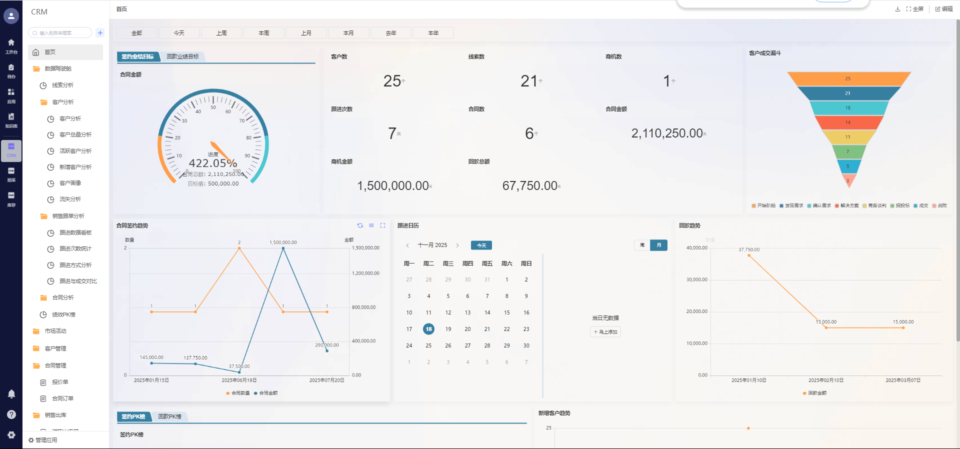Toggle 开始阶段 legend in funnel chart

(763, 205)
